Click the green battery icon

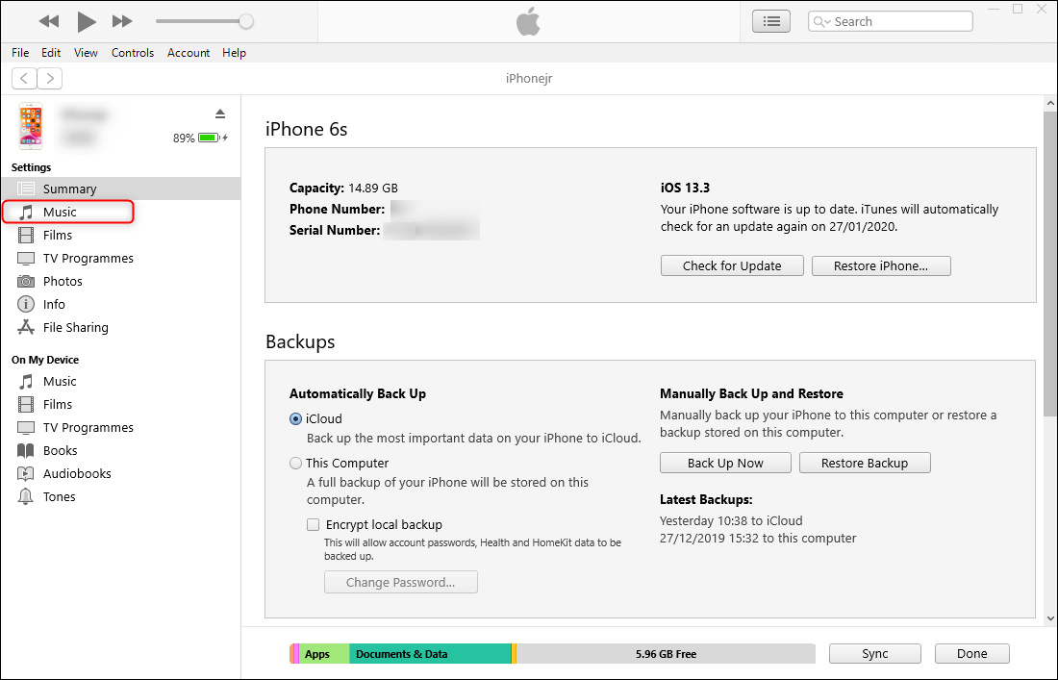pyautogui.click(x=209, y=138)
